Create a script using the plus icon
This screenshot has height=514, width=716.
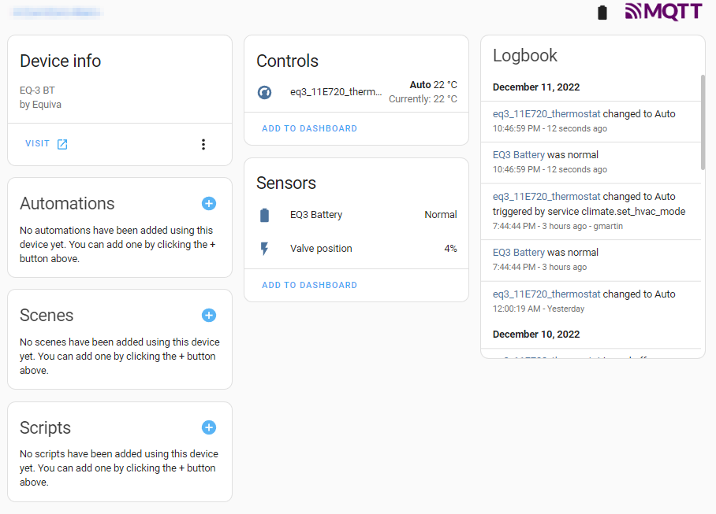point(209,427)
